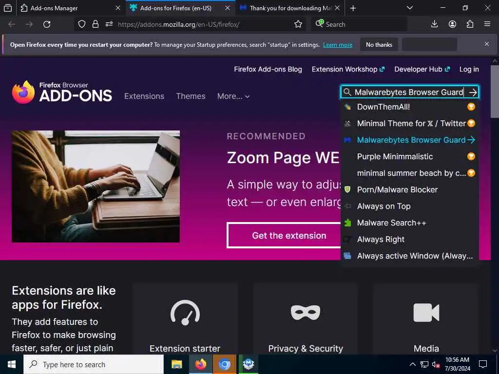The height and width of the screenshot is (374, 499).
Task: Expand the More... navigation dropdown
Action: [x=233, y=96]
